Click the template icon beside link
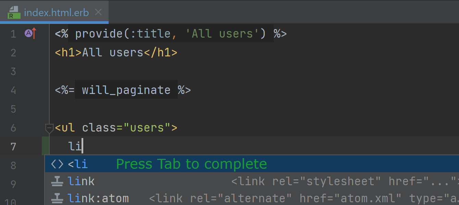 pos(57,181)
